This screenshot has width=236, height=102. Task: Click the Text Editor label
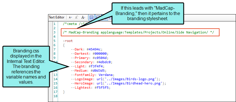point(57,17)
